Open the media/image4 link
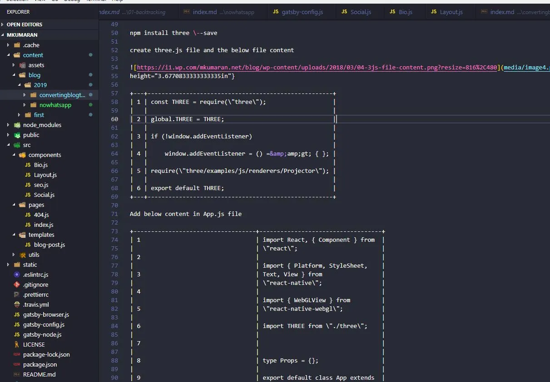The height and width of the screenshot is (382, 550). pos(527,67)
